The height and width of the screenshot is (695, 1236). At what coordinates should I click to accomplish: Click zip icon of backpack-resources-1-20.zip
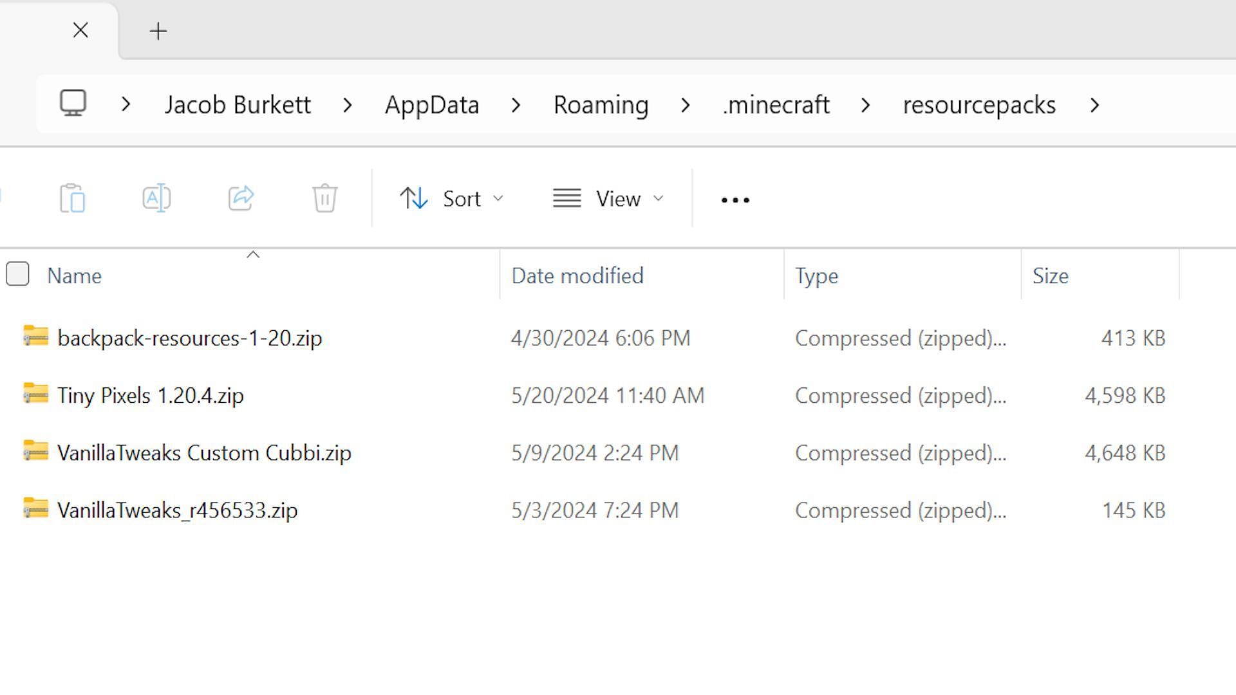coord(35,336)
